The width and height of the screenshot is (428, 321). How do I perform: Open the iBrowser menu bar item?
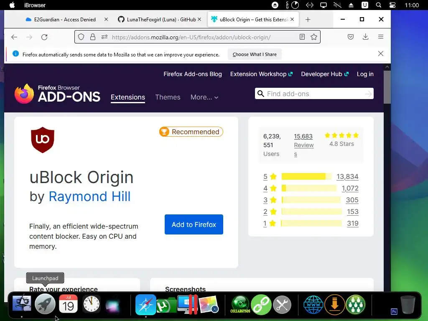[35, 5]
